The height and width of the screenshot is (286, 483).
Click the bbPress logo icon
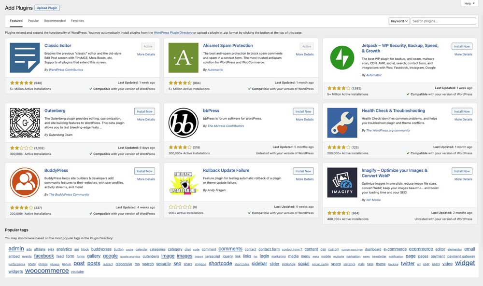[x=183, y=123]
